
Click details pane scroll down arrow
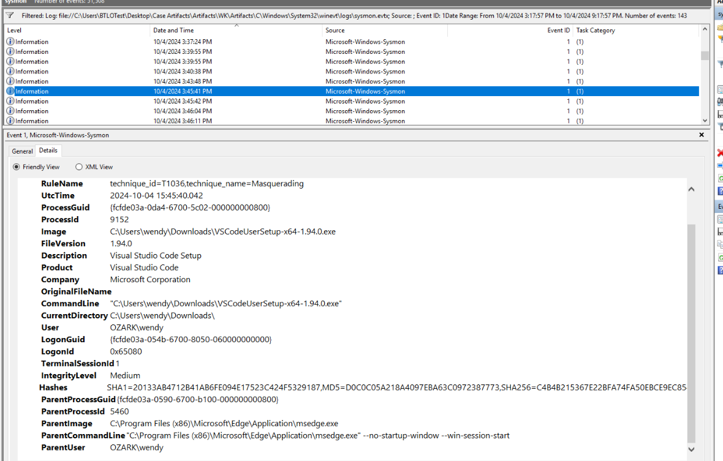click(691, 449)
